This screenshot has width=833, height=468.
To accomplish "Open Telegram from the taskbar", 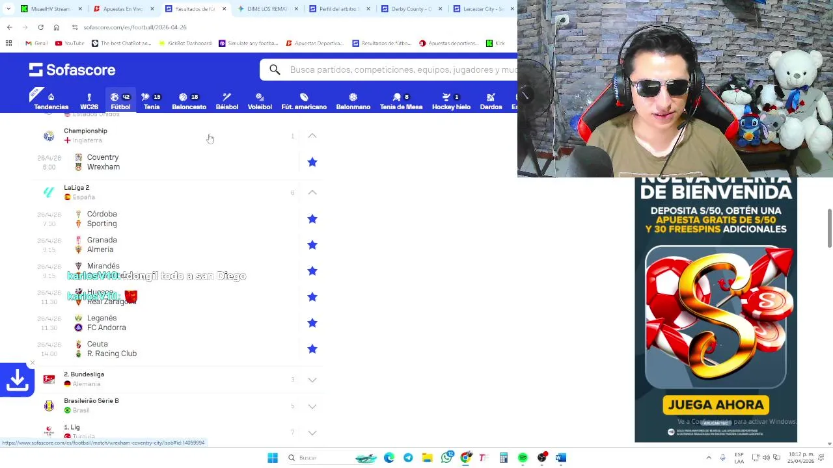I will tap(408, 458).
